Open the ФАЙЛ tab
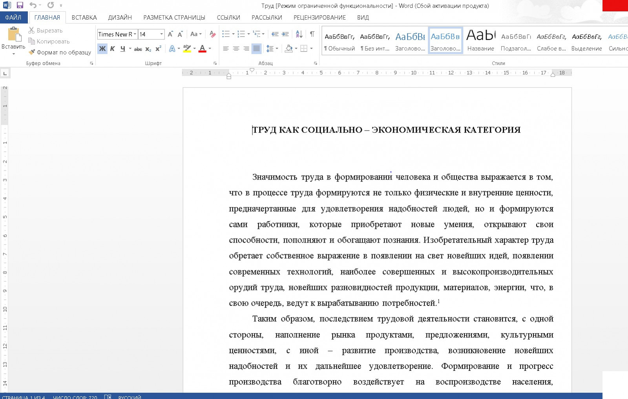The height and width of the screenshot is (399, 628). (13, 18)
